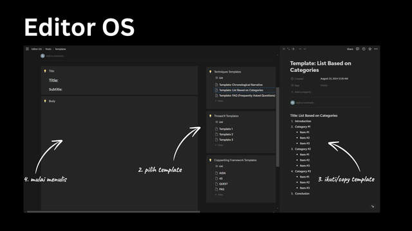Open the comments icon in side panel

358,49
